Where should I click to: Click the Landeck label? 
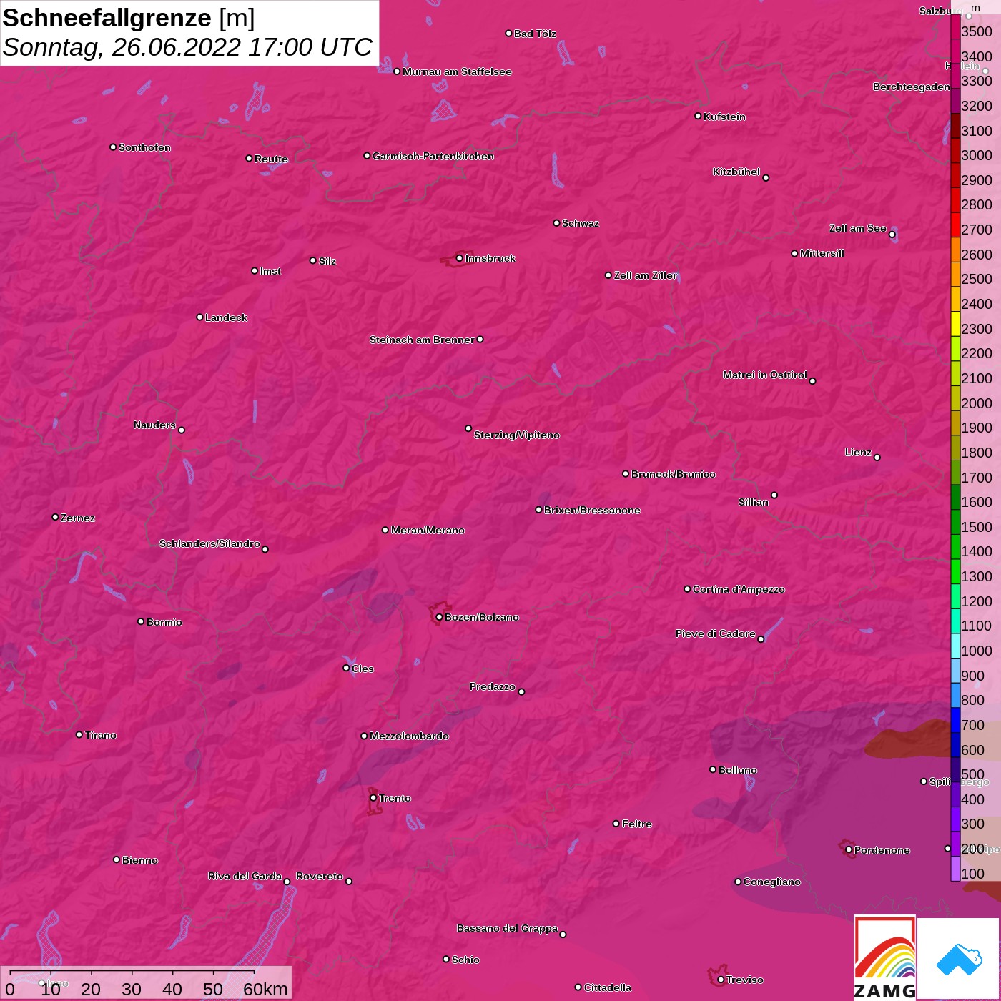pyautogui.click(x=226, y=317)
